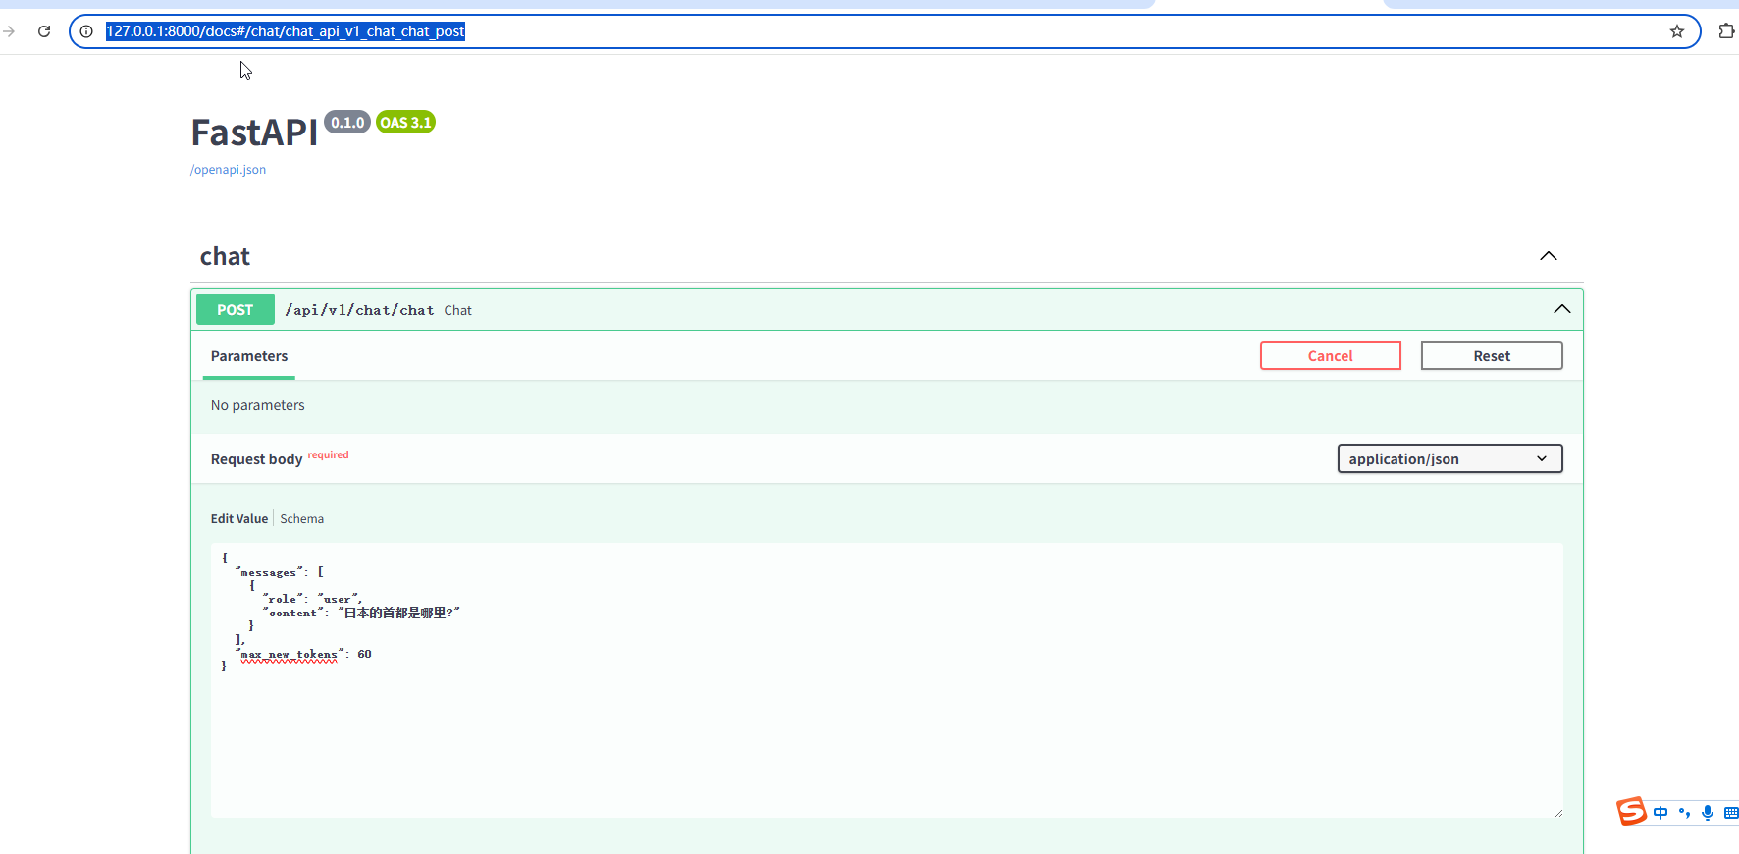
Task: Open browser extensions puzzle icon
Action: (1726, 31)
